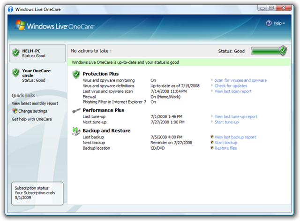Click shield icon beside View last backup report
300x221 pixels.
212,137
